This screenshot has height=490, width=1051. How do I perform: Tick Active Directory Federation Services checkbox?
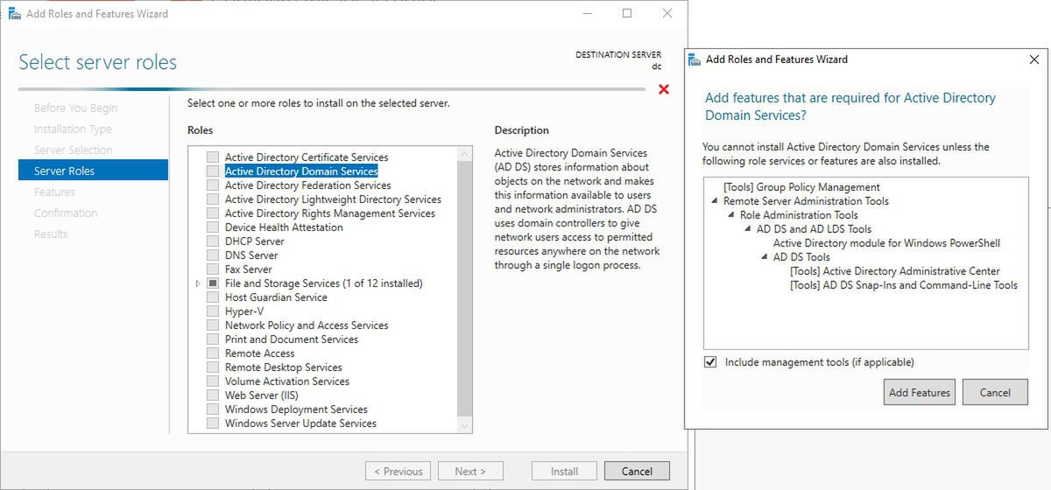click(x=213, y=185)
